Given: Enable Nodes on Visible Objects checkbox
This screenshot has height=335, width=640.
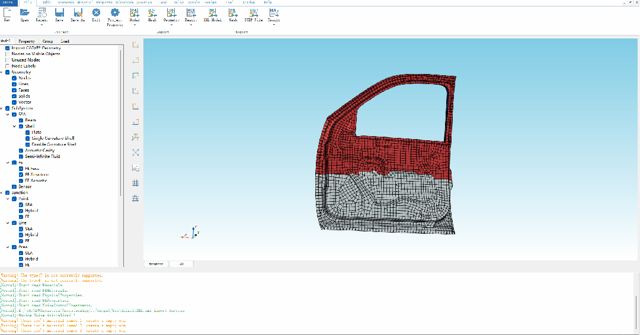Looking at the screenshot, I should coord(7,54).
